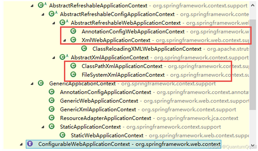Click the XmlWebApplicationContext class icon
The width and height of the screenshot is (258, 151).
pos(73,40)
